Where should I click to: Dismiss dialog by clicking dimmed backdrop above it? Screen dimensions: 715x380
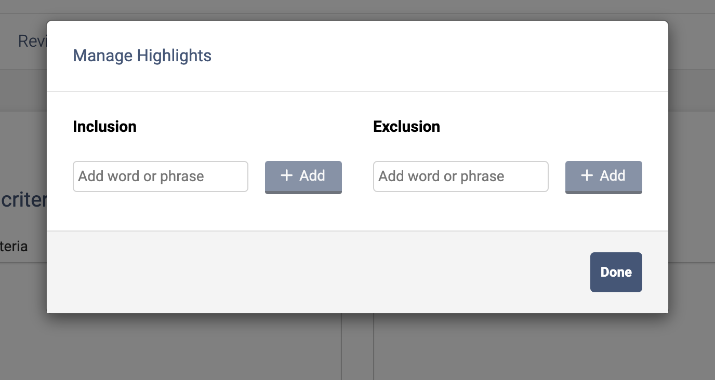point(357,9)
